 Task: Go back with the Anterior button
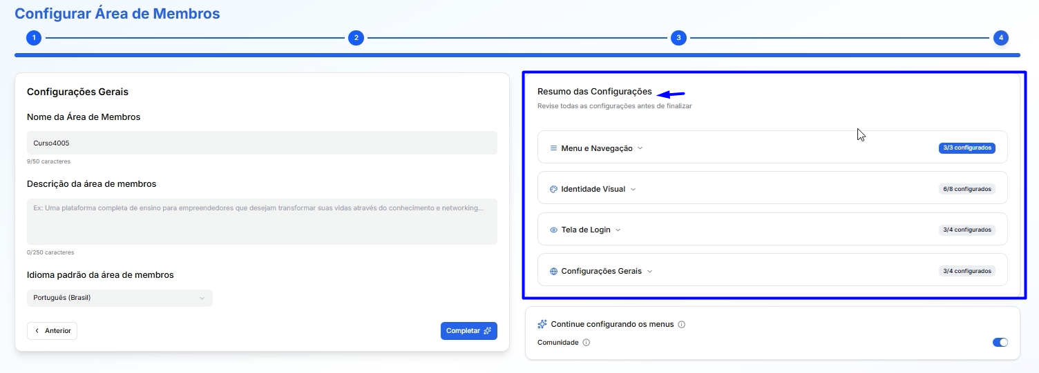[53, 331]
